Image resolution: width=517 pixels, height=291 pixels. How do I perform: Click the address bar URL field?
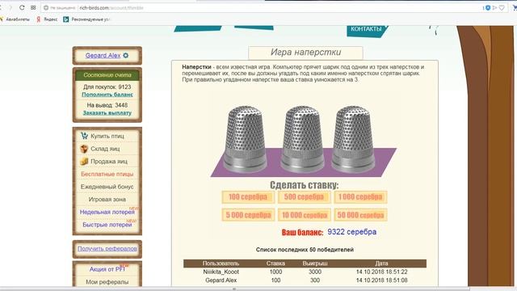(x=264, y=7)
